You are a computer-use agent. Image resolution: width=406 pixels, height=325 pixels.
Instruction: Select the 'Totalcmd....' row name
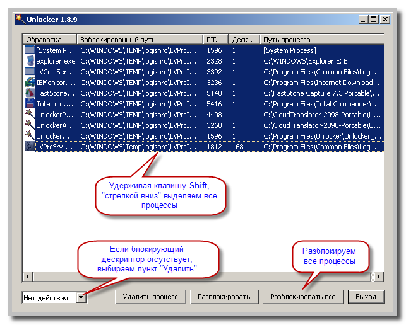point(55,104)
